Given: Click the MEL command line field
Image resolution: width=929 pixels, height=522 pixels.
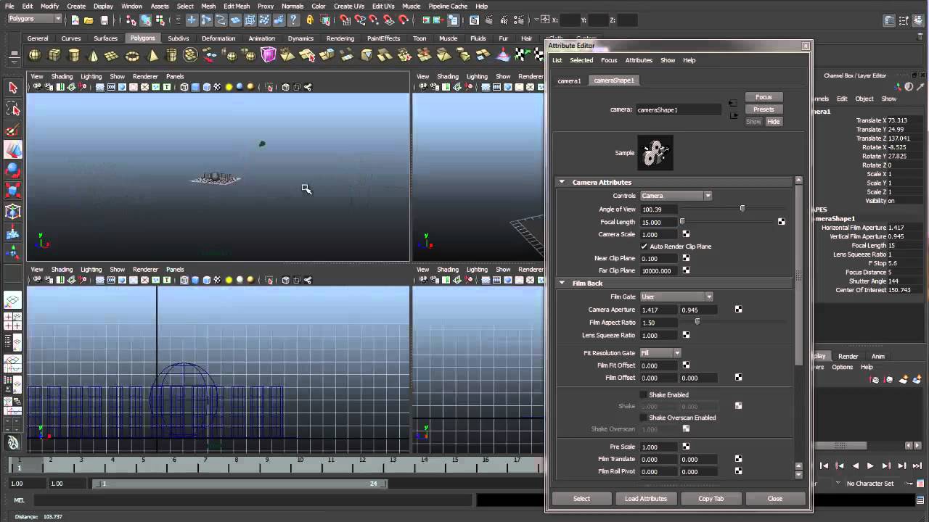Looking at the screenshot, I should [x=253, y=500].
